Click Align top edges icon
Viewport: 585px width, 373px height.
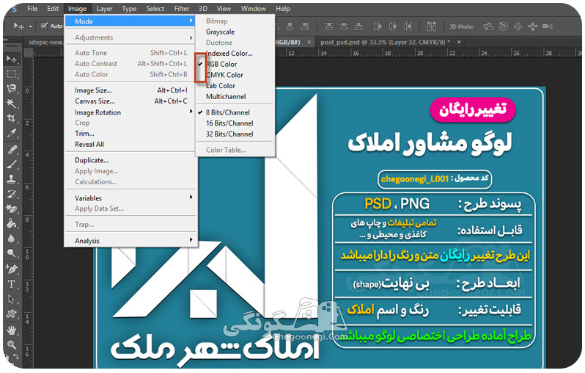[328, 26]
